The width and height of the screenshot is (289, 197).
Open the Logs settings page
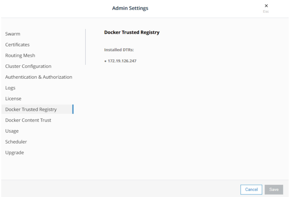10,88
